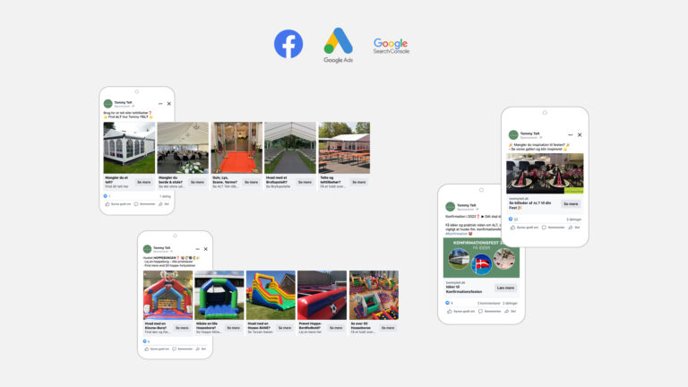Screen dimensions: 688x387
Task: Share the Konfirmation post via 'Del'
Action: click(510, 311)
